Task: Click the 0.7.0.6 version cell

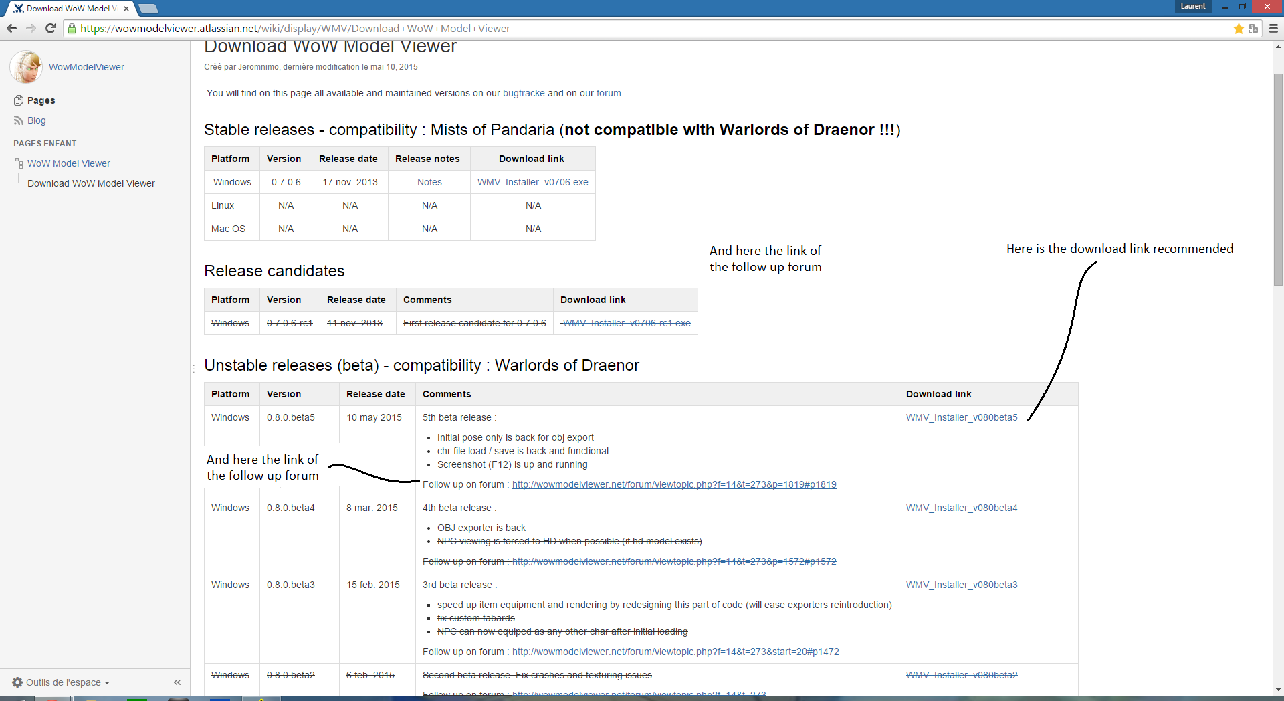Action: point(286,182)
